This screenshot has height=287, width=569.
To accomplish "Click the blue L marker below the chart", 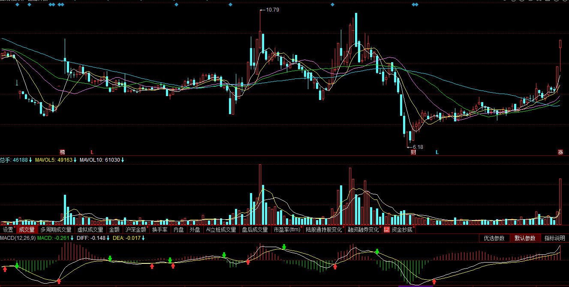I will pyautogui.click(x=437, y=152).
